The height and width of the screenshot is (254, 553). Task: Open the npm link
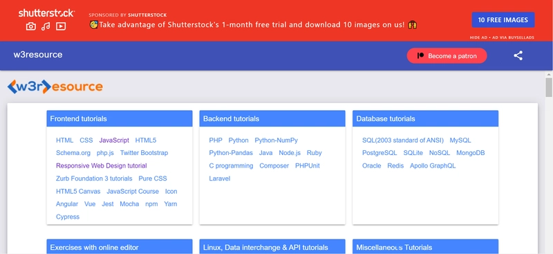[x=151, y=204]
